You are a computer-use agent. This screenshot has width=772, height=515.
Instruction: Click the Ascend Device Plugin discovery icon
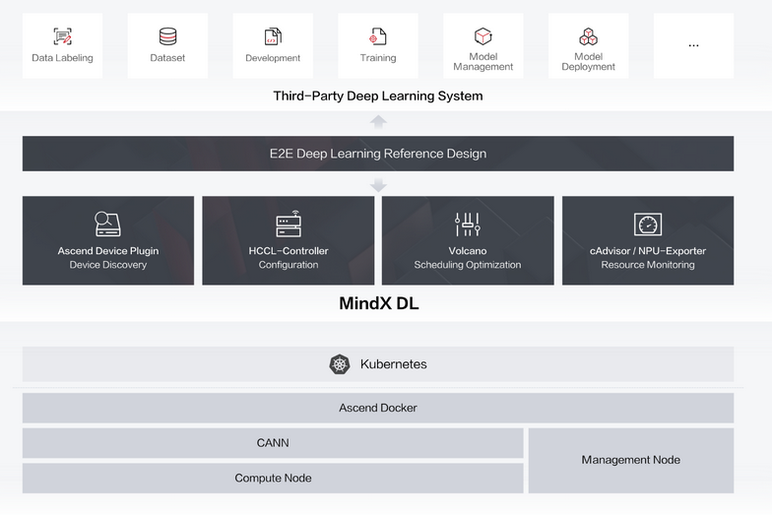(108, 225)
